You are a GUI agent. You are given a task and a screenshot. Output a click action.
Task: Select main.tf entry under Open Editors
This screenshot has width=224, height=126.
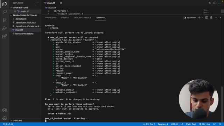26,12
